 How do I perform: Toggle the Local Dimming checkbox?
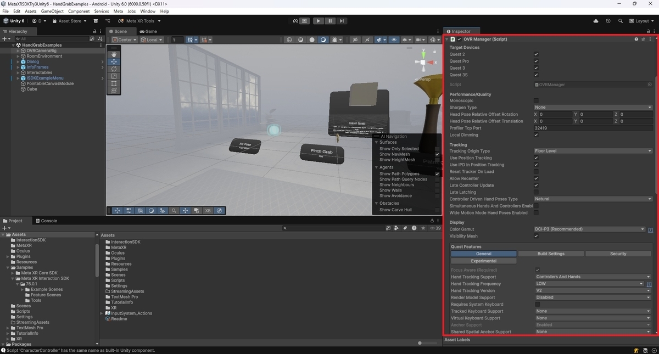point(536,135)
